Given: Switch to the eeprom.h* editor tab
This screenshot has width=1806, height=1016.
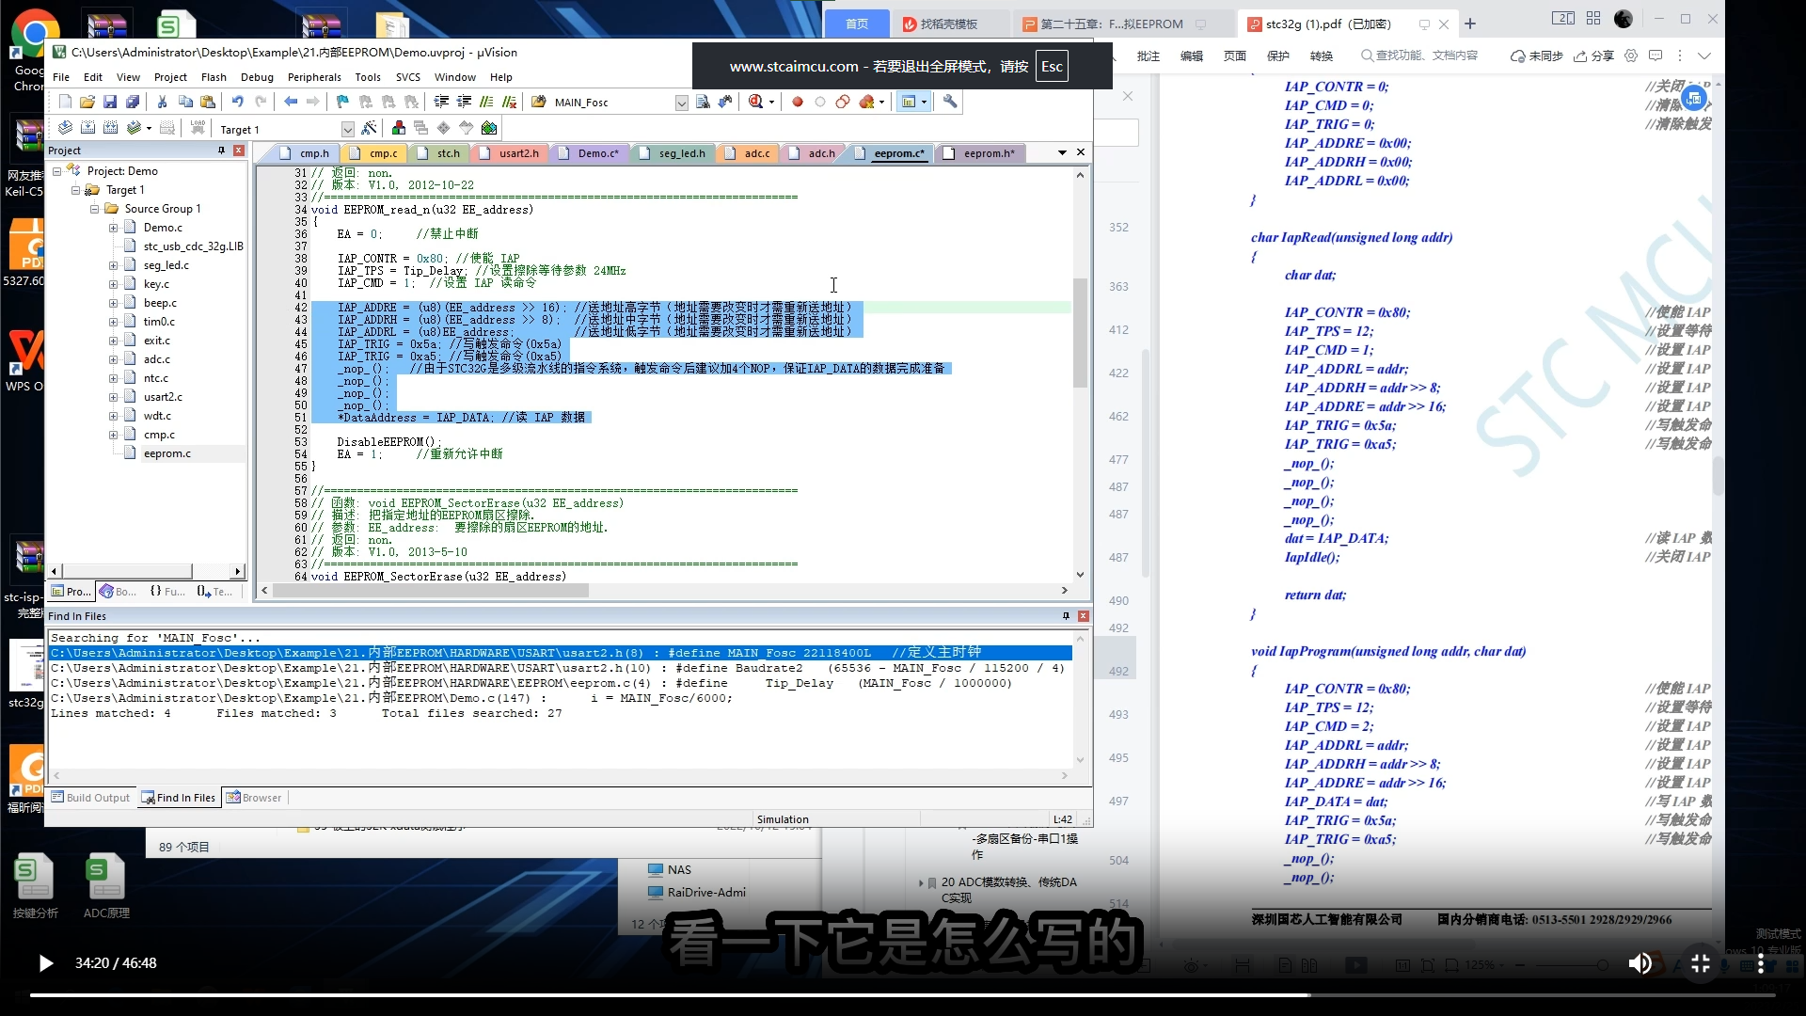Looking at the screenshot, I should [x=981, y=153].
